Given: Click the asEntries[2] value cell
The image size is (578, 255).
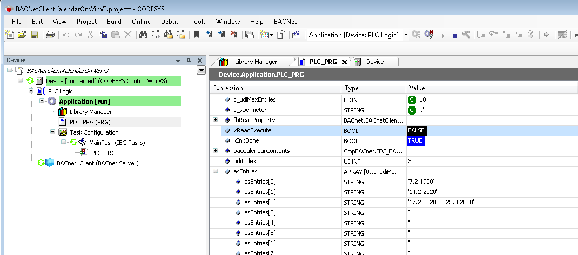Looking at the screenshot, I should 441,202.
